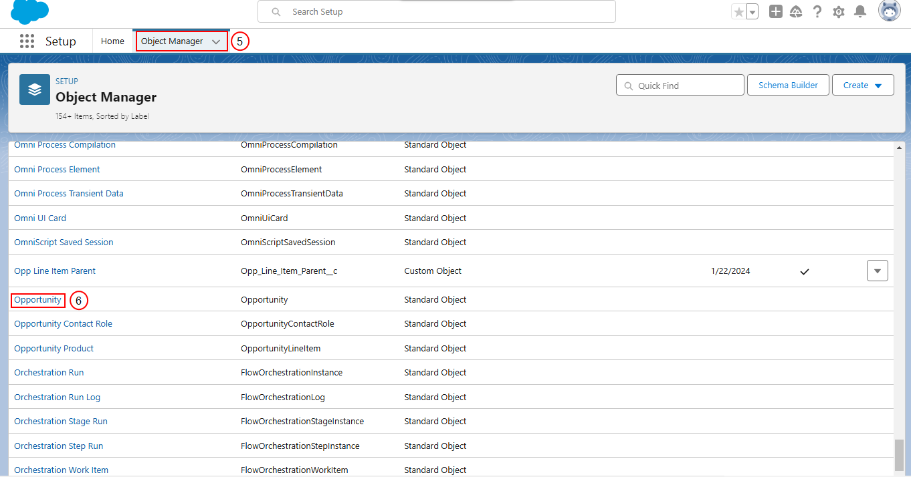Open the Opportunity Product link

(54, 349)
